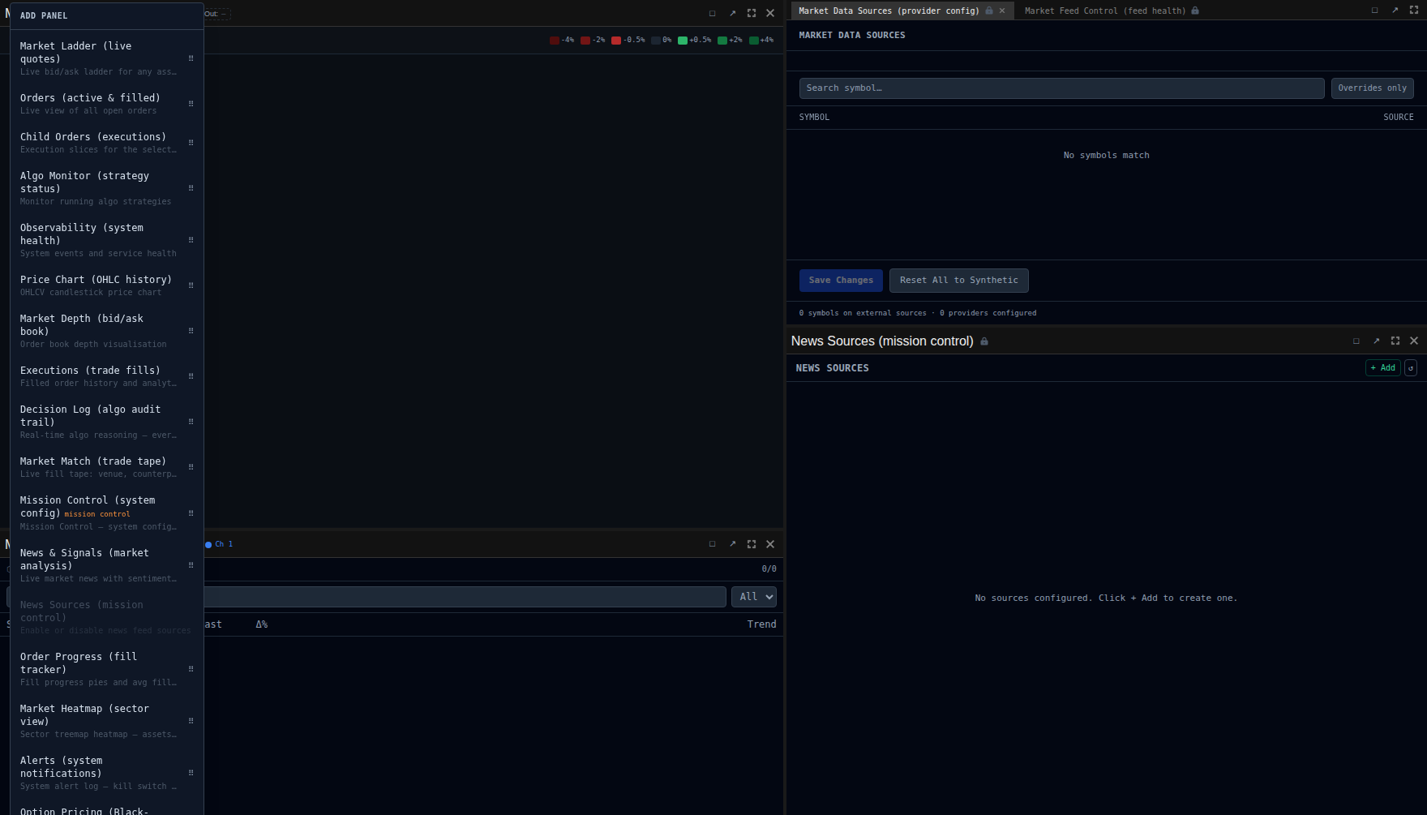1427x815 pixels.
Task: Grab the drag handle of News & Signals item
Action: (191, 565)
